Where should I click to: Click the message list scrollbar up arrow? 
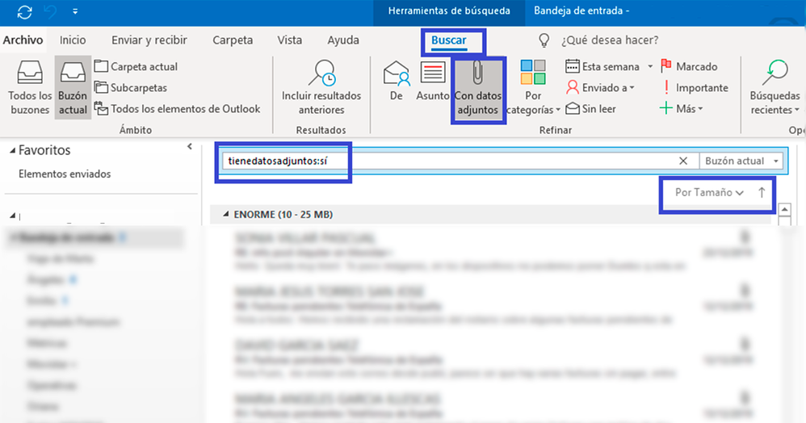coord(784,210)
